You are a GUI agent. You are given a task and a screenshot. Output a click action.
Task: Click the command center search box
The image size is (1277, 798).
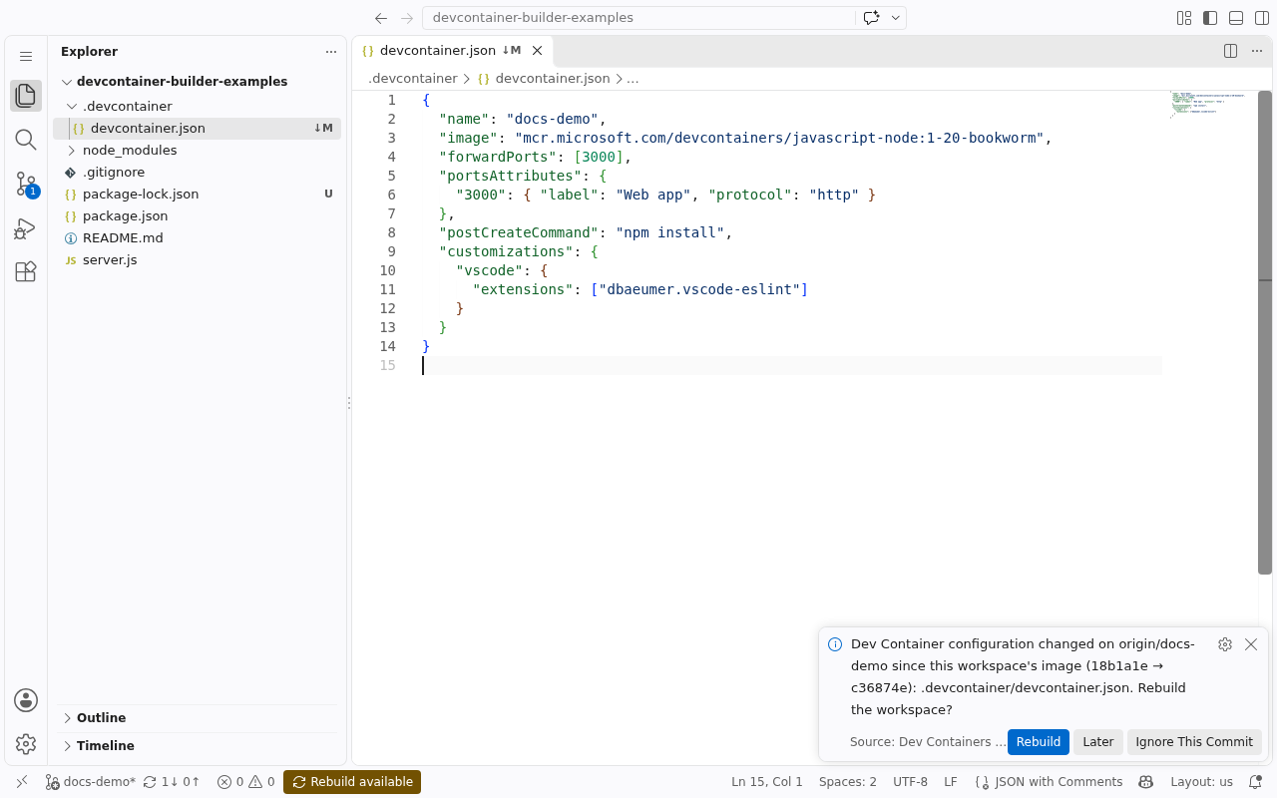click(638, 18)
